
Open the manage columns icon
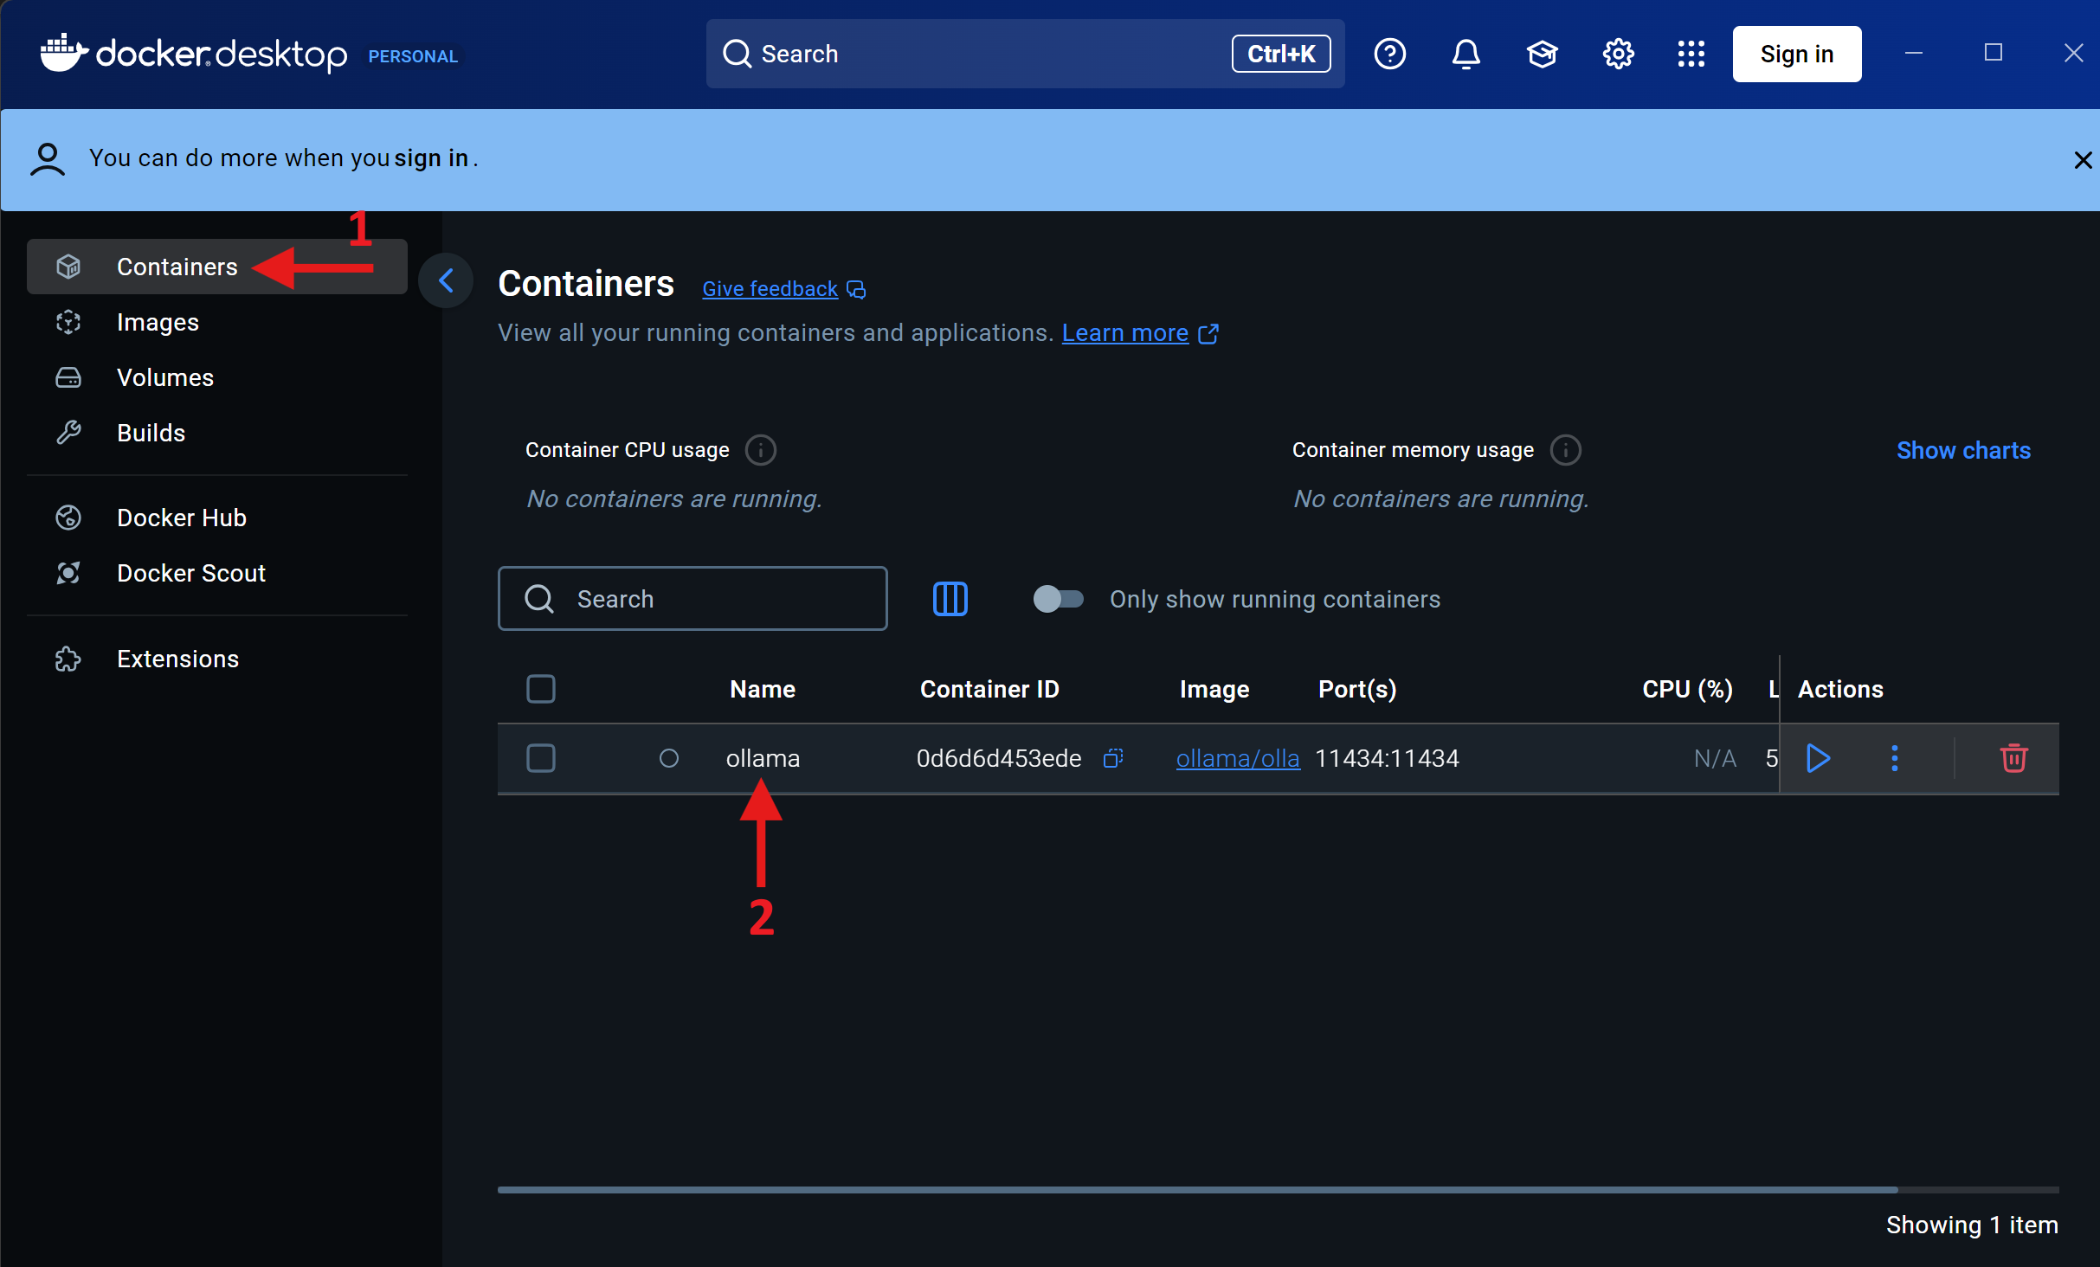tap(950, 599)
